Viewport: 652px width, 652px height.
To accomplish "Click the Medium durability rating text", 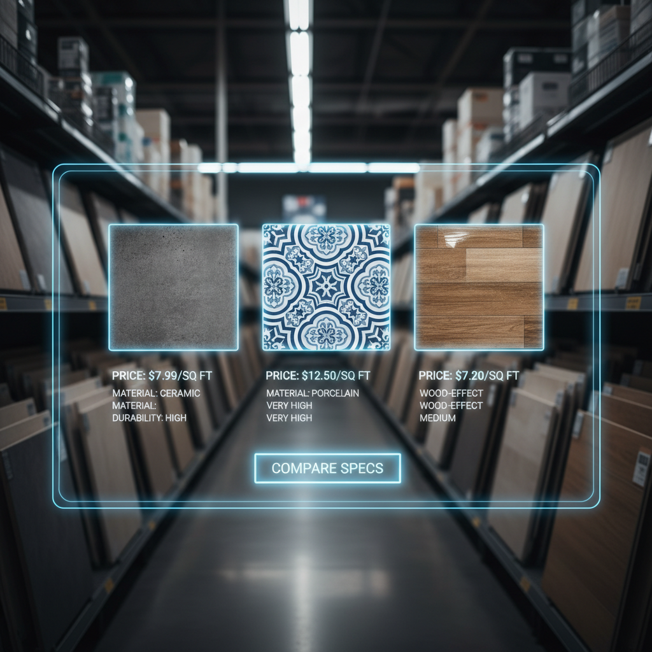I will pyautogui.click(x=437, y=418).
